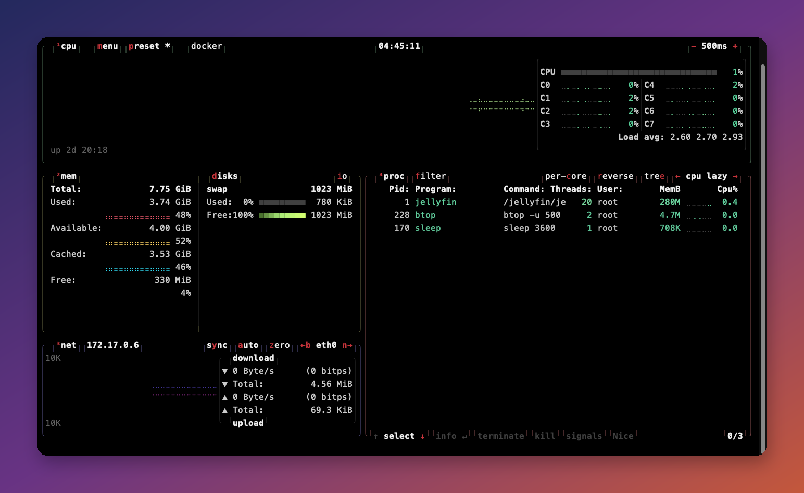Click the 172.17.0.6 IP address
The width and height of the screenshot is (804, 493).
pos(113,345)
